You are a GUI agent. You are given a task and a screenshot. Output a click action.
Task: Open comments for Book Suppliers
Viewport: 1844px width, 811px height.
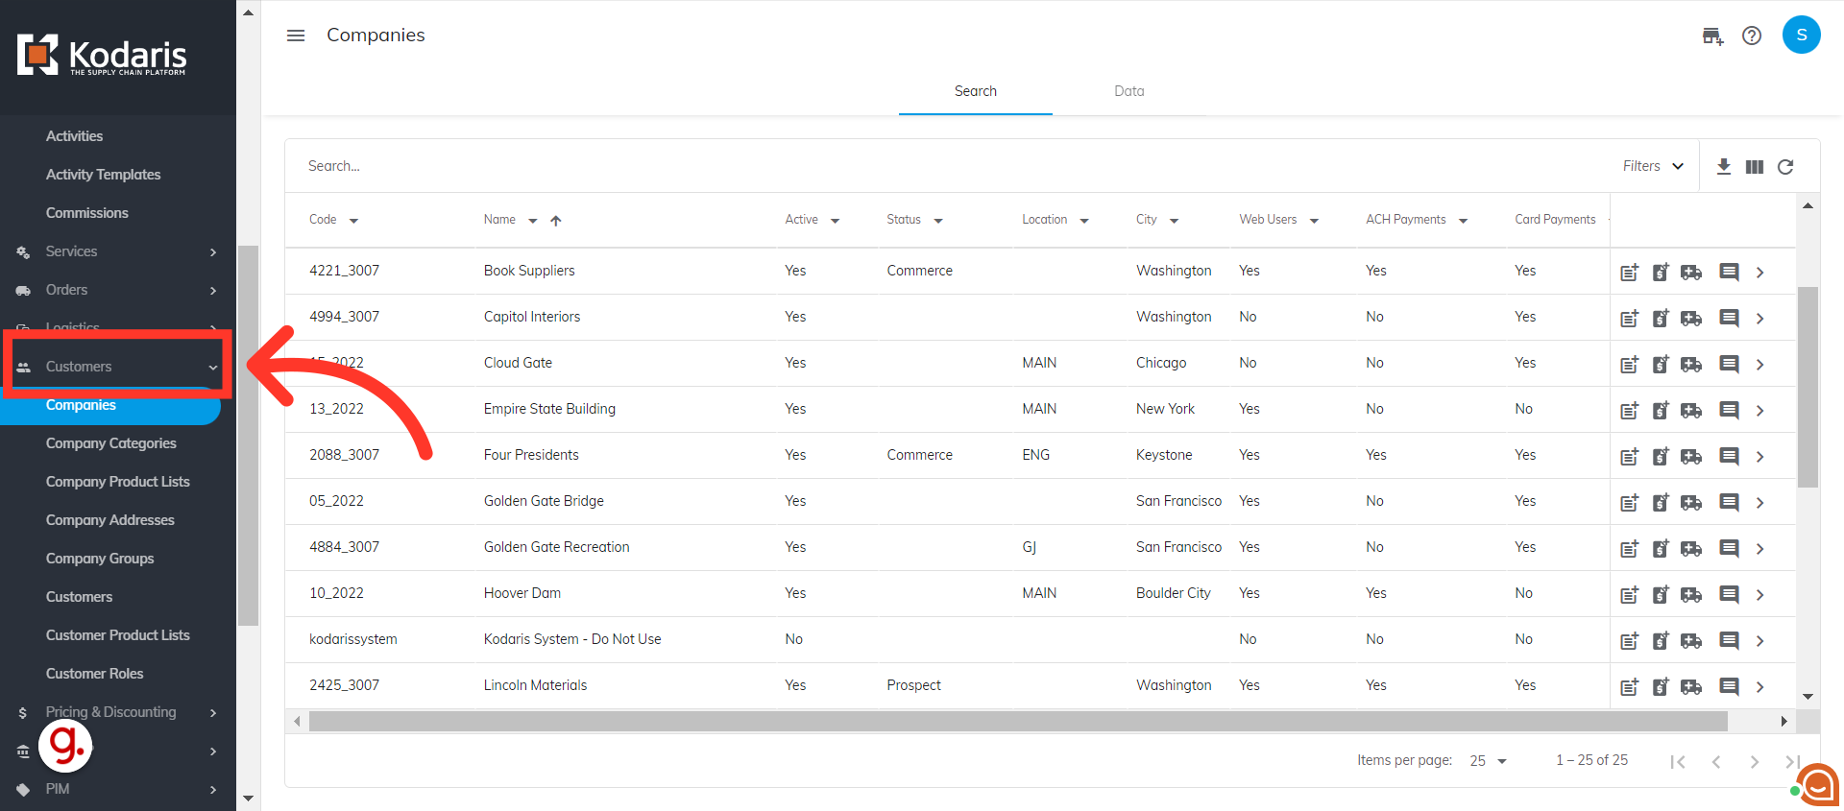click(1729, 272)
